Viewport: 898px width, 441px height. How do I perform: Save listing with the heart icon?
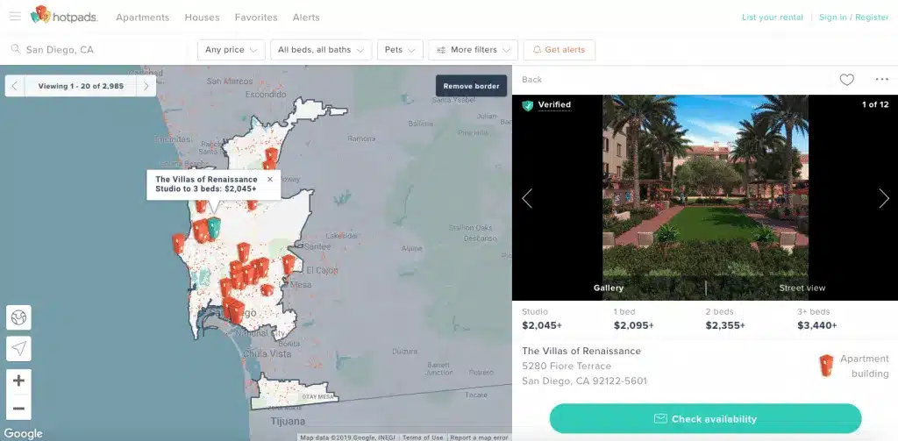(x=846, y=80)
